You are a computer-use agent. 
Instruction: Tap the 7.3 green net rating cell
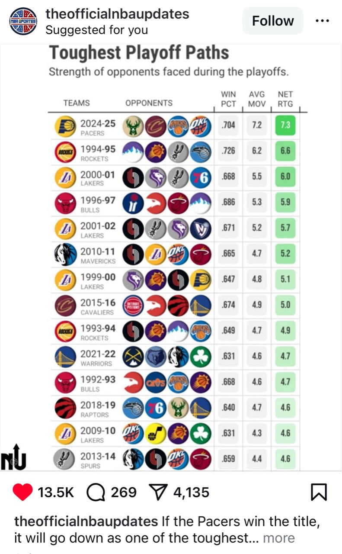(x=285, y=126)
